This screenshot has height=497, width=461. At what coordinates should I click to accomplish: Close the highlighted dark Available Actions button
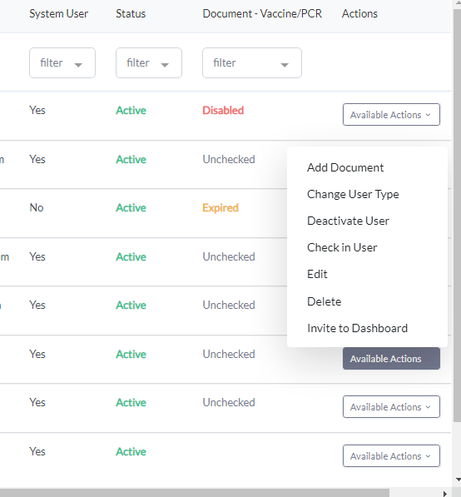pos(391,359)
